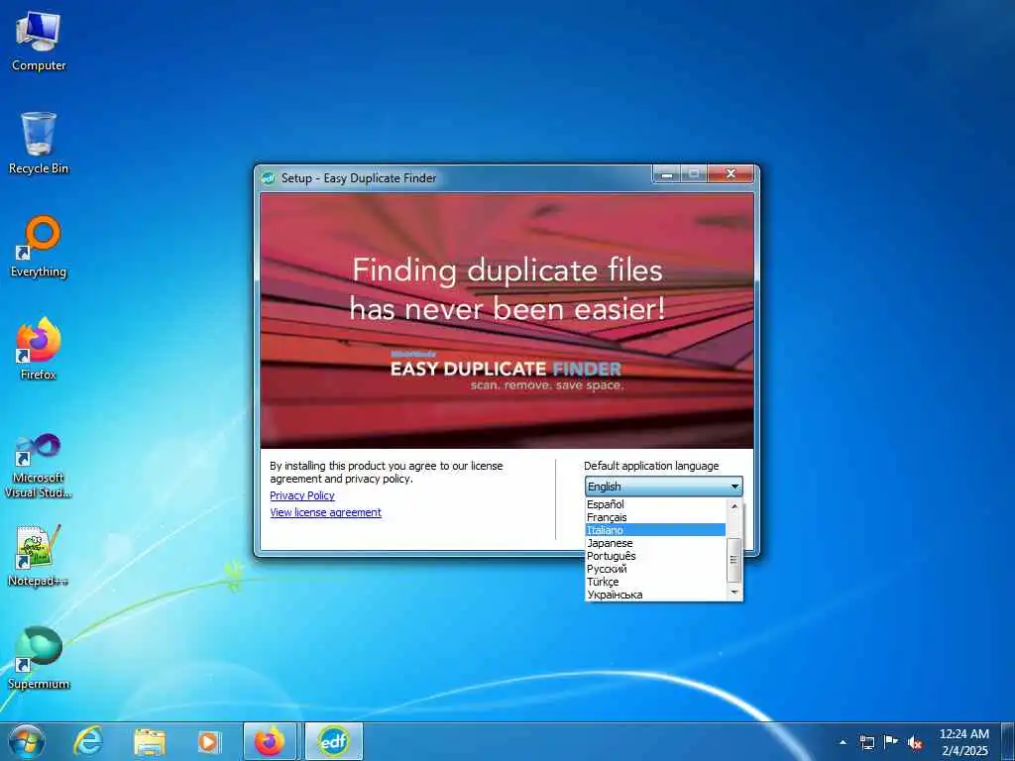Screen dimensions: 1015x761
Task: Choose Português from the language list
Action: coord(655,556)
